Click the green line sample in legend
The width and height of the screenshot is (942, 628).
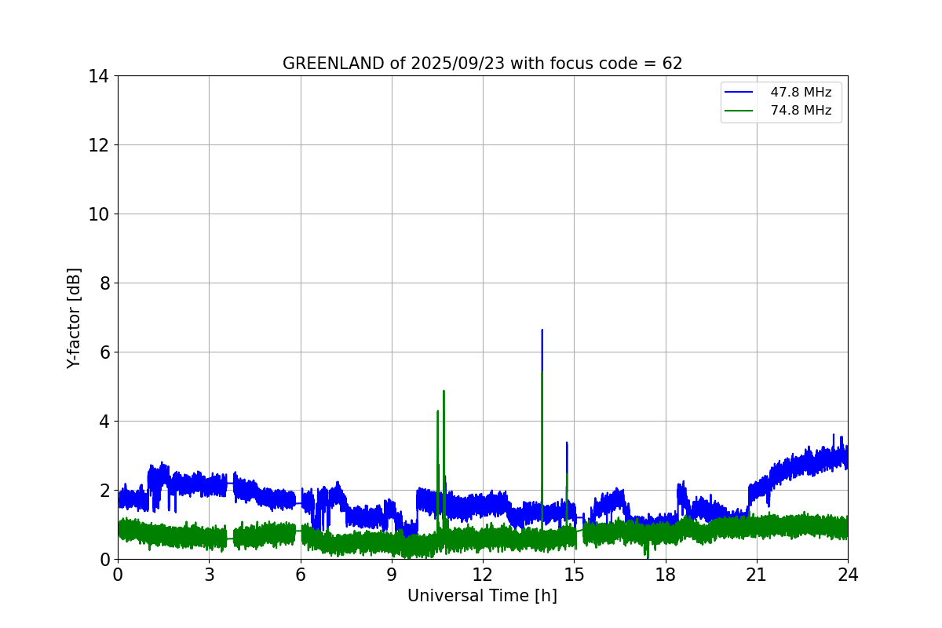point(739,111)
